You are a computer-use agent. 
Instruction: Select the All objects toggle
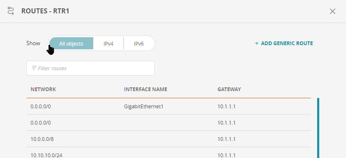coord(71,43)
